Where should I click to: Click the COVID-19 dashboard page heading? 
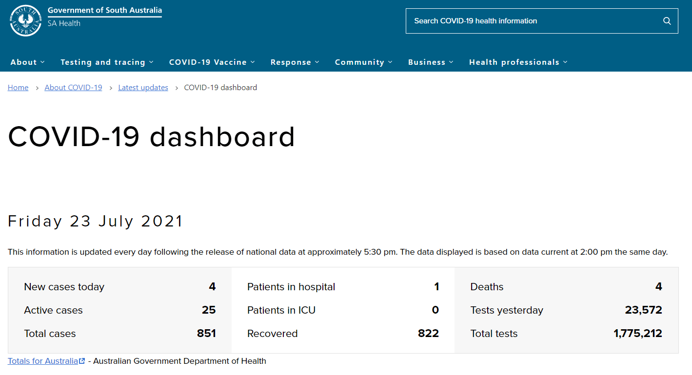(x=151, y=137)
